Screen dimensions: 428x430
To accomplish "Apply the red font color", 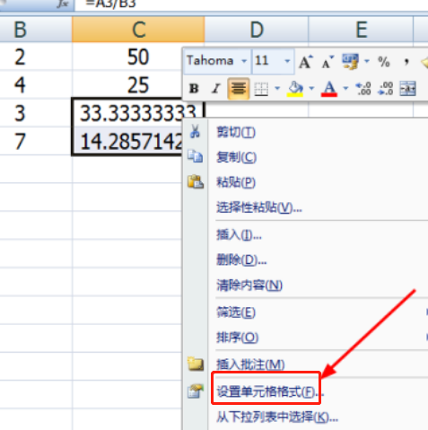I will [x=329, y=89].
